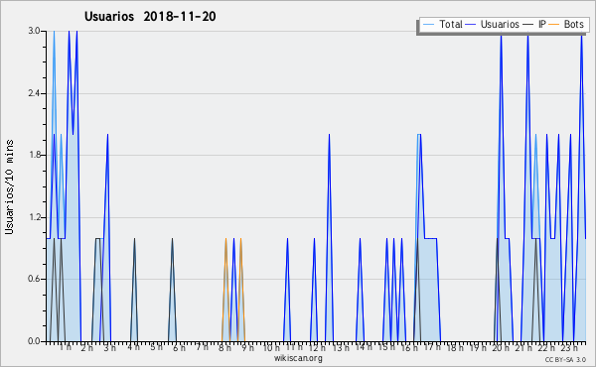Click the "8 h" x-axis label
The image size is (596, 367).
pyautogui.click(x=224, y=348)
